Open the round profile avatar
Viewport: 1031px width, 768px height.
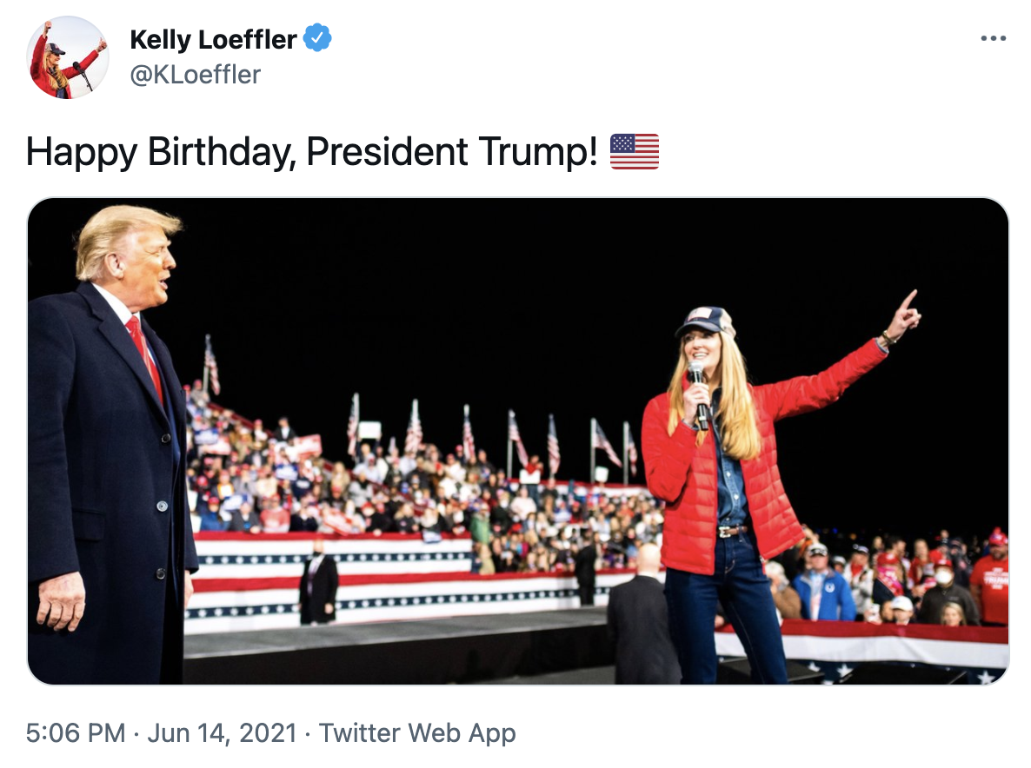[68, 57]
